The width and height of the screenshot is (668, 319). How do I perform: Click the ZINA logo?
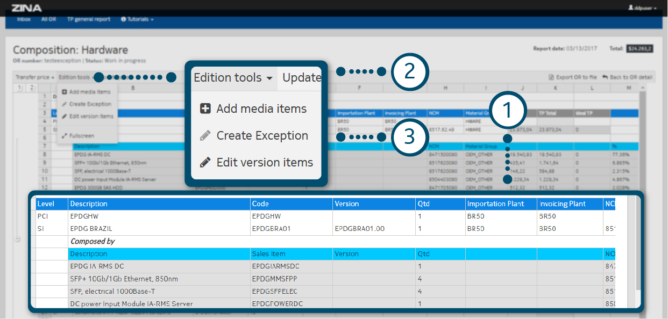pos(26,8)
